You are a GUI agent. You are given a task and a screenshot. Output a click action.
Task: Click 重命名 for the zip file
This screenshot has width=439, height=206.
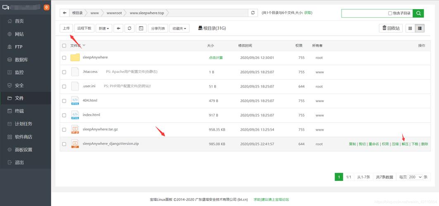tap(373, 144)
